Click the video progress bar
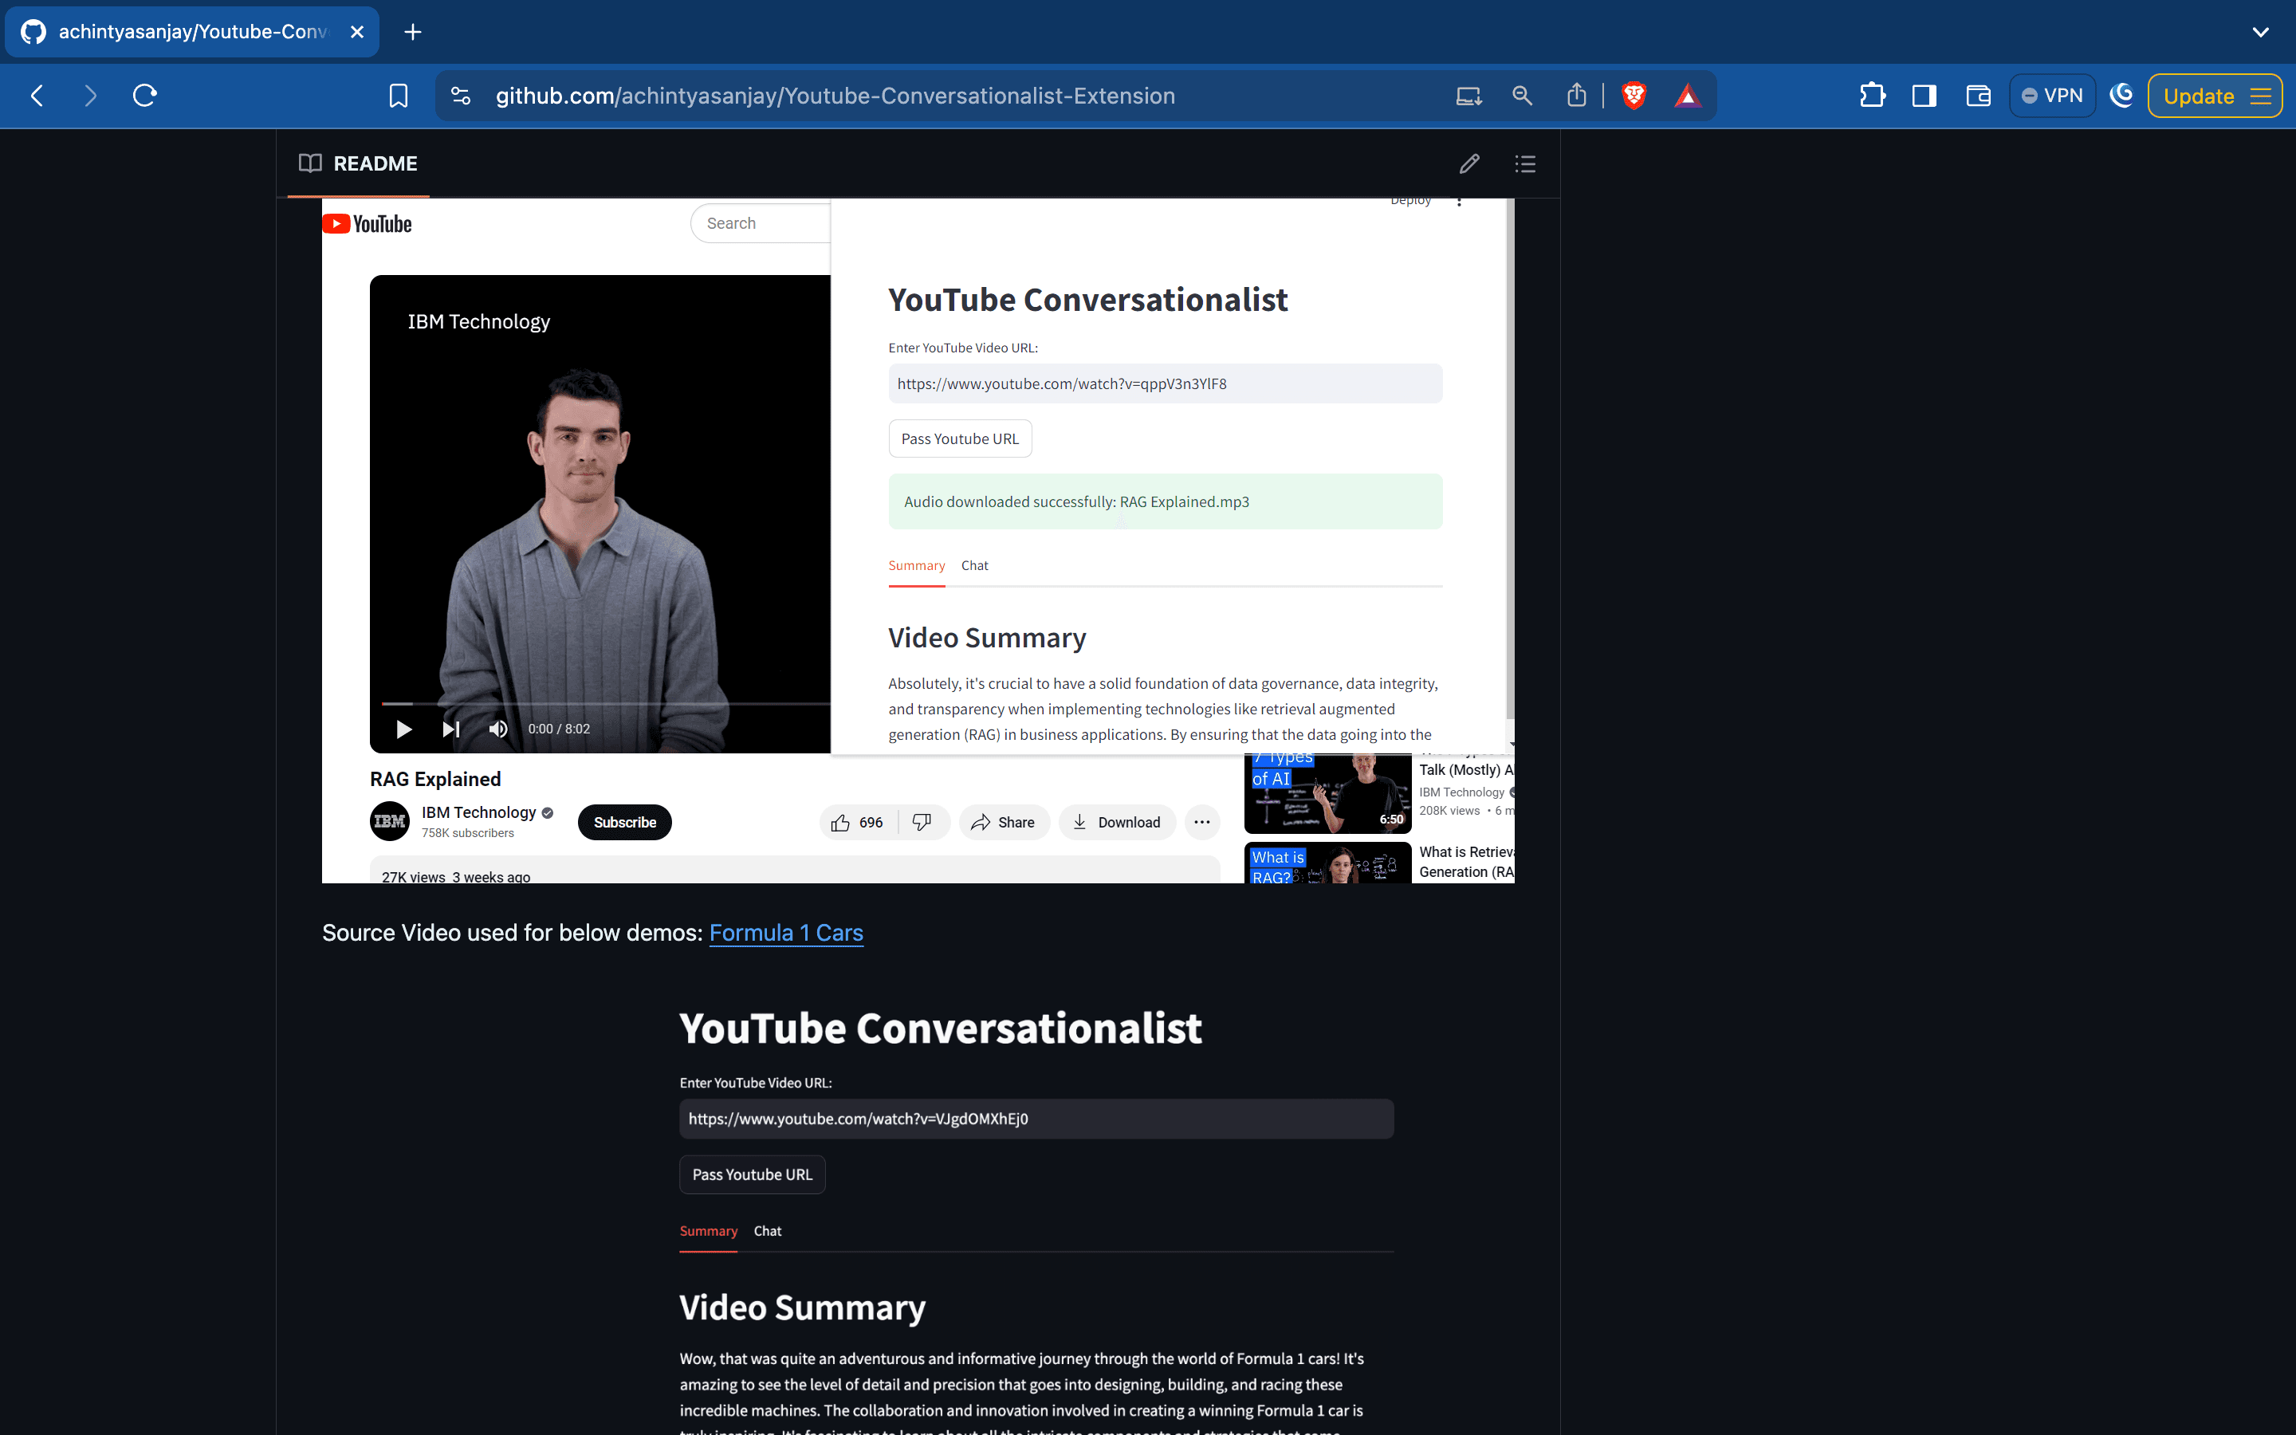The width and height of the screenshot is (2296, 1435). (x=605, y=703)
